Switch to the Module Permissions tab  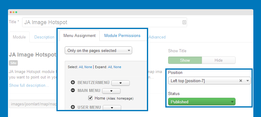[x=122, y=35]
